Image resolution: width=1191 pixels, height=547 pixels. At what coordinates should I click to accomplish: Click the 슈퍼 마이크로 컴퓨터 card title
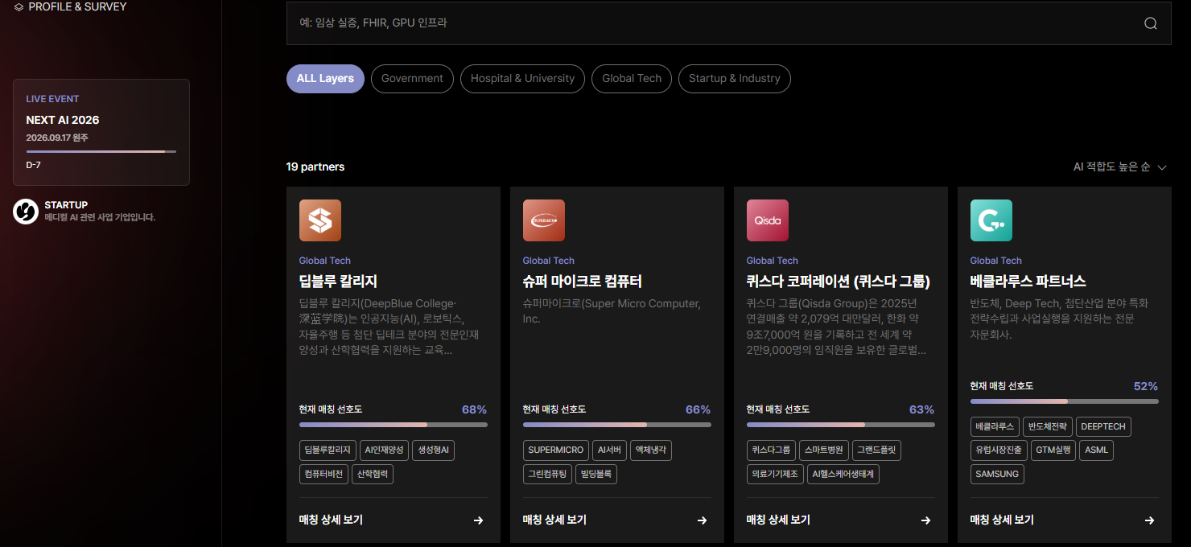[583, 282]
